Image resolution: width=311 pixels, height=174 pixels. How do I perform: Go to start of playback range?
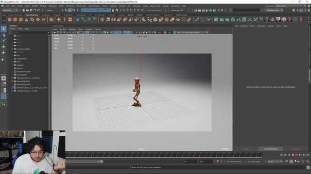click(281, 155)
